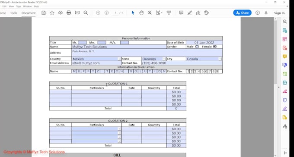294x157 pixels.
Task: Open first Particulars dropdown in Quotation-2
Action: tap(119, 129)
